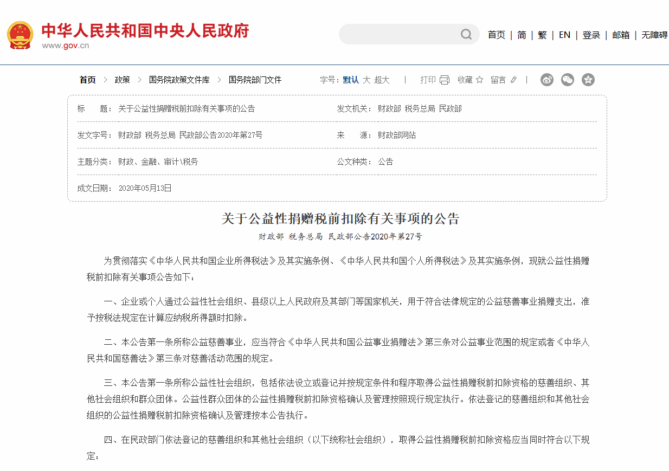Go to 首页 in breadcrumb
This screenshot has height=471, width=669.
87,80
